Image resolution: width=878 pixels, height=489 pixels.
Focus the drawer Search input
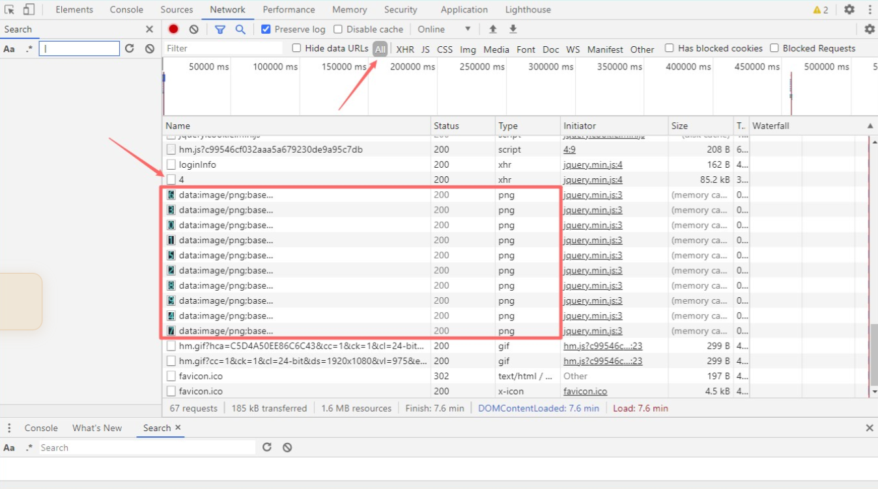(x=147, y=447)
